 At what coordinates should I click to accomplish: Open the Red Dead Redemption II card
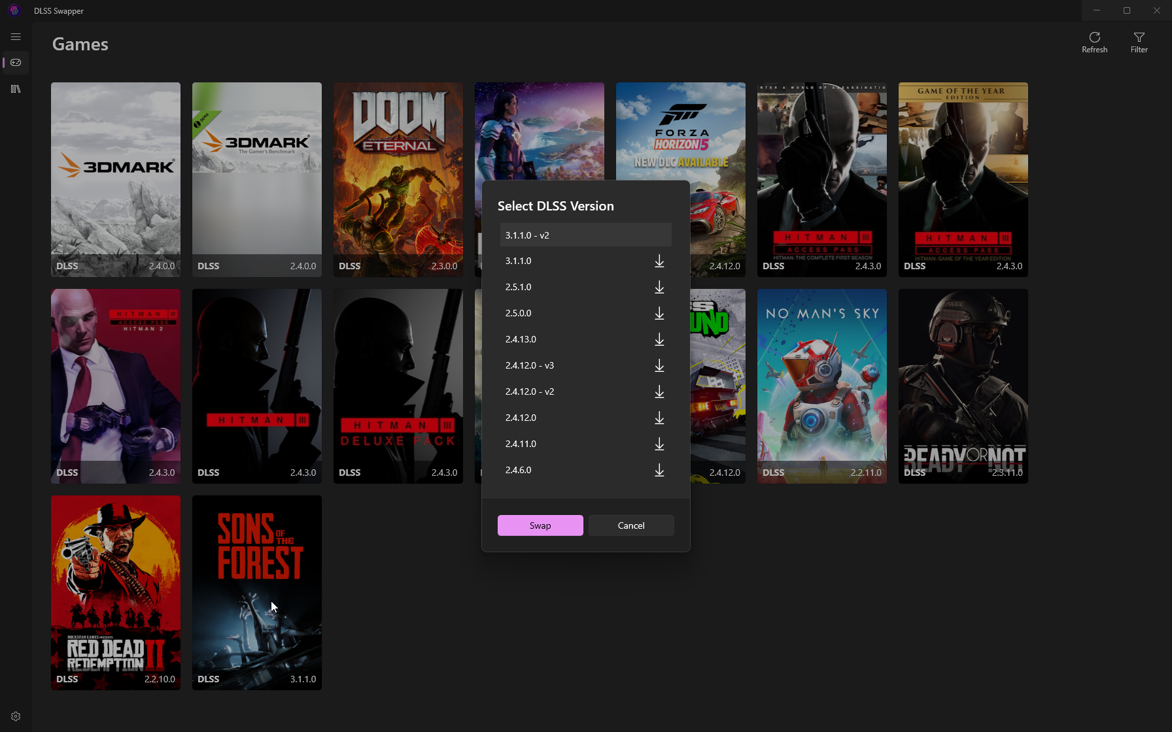coord(116,593)
